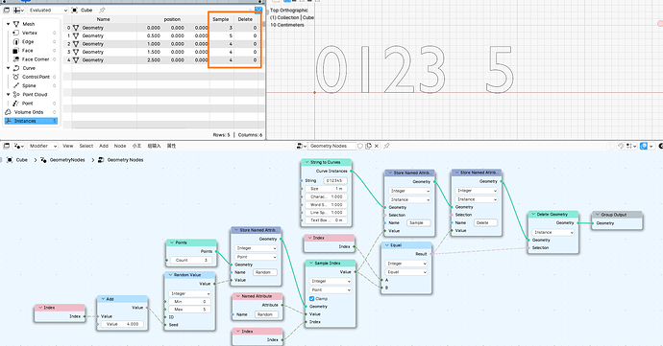Collapse the Random Value node
The height and width of the screenshot is (346, 663).
point(170,275)
